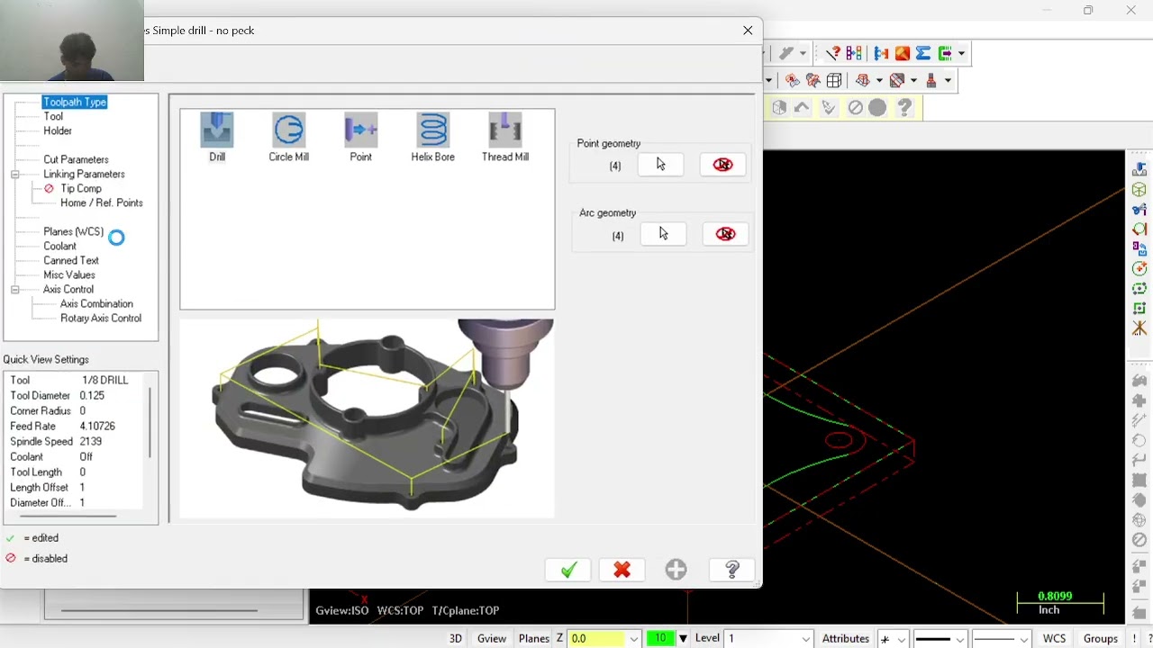The width and height of the screenshot is (1153, 648).
Task: Select Coolant in the tree
Action: point(59,246)
